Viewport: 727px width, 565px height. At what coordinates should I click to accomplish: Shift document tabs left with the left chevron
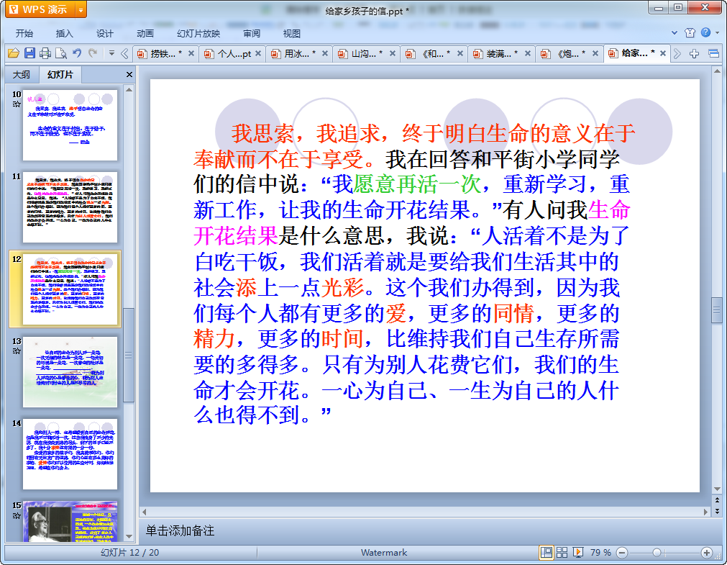pyautogui.click(x=124, y=54)
